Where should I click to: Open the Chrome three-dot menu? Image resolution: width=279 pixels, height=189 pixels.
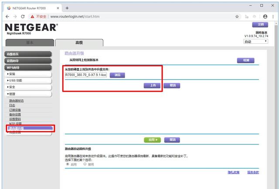(x=273, y=17)
